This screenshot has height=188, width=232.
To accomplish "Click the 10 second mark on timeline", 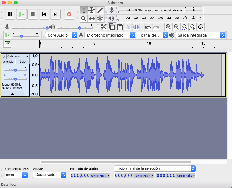I will [x=149, y=43].
